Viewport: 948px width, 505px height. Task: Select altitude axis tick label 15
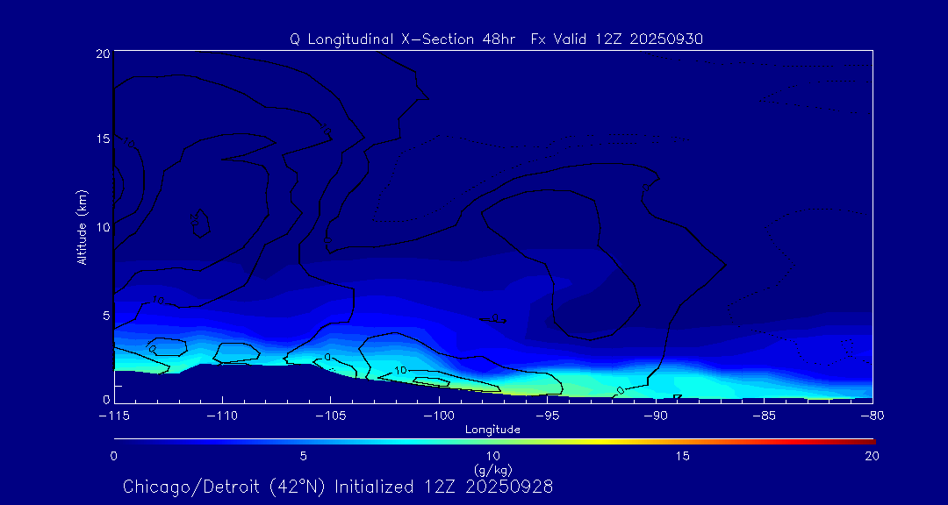coord(103,139)
